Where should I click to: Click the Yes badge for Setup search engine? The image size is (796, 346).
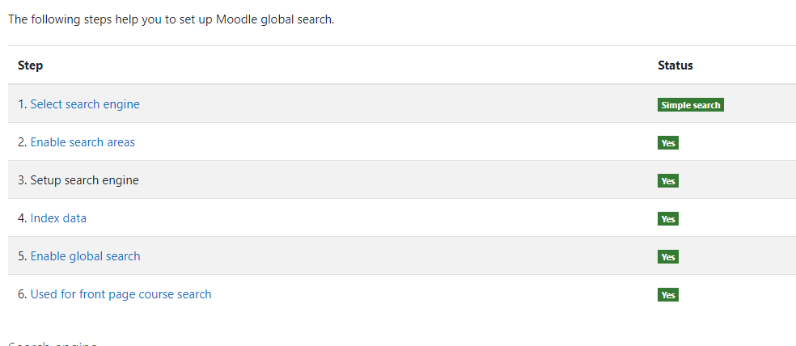668,181
